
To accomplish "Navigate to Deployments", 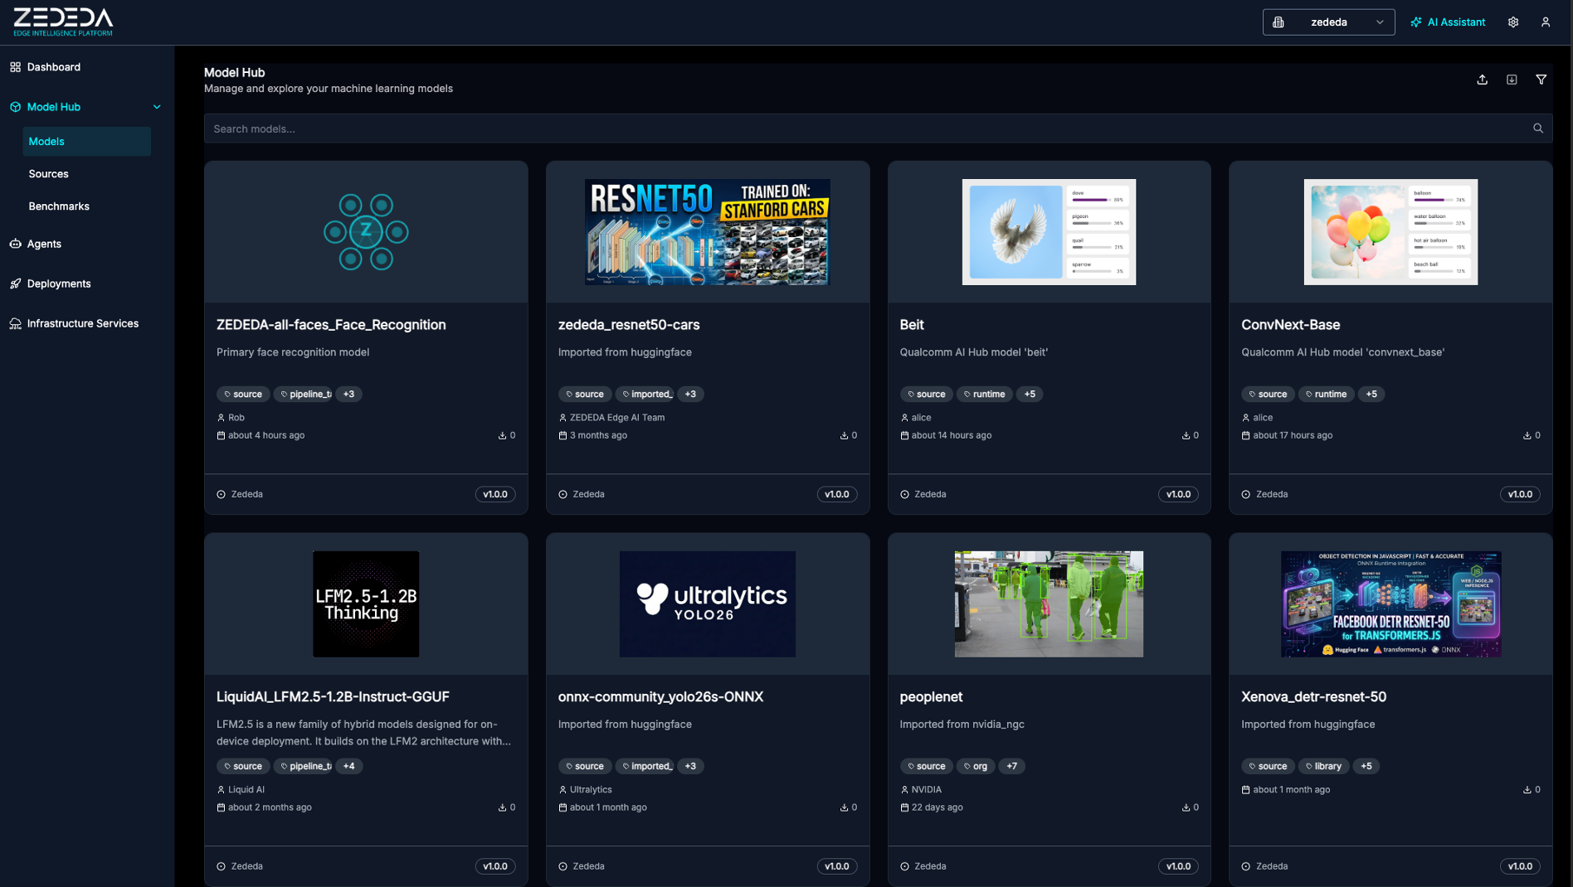I will (x=59, y=284).
